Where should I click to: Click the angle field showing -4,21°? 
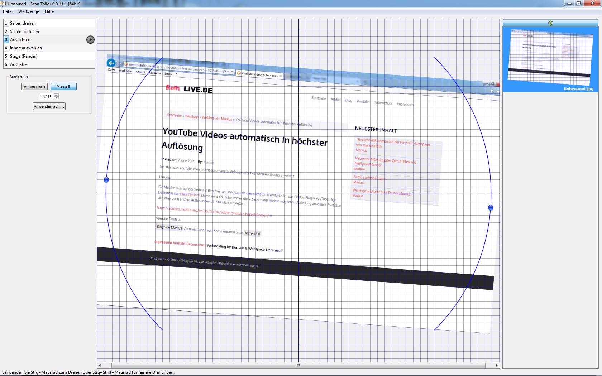point(46,97)
